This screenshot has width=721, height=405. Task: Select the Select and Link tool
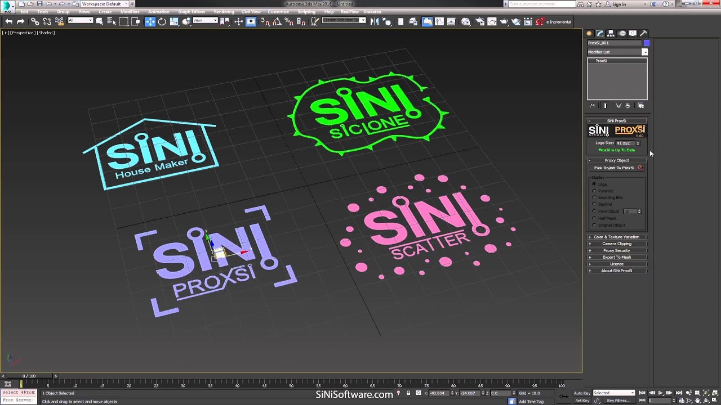[35, 21]
